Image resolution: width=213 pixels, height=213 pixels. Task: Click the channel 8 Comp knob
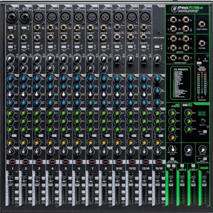104,68
